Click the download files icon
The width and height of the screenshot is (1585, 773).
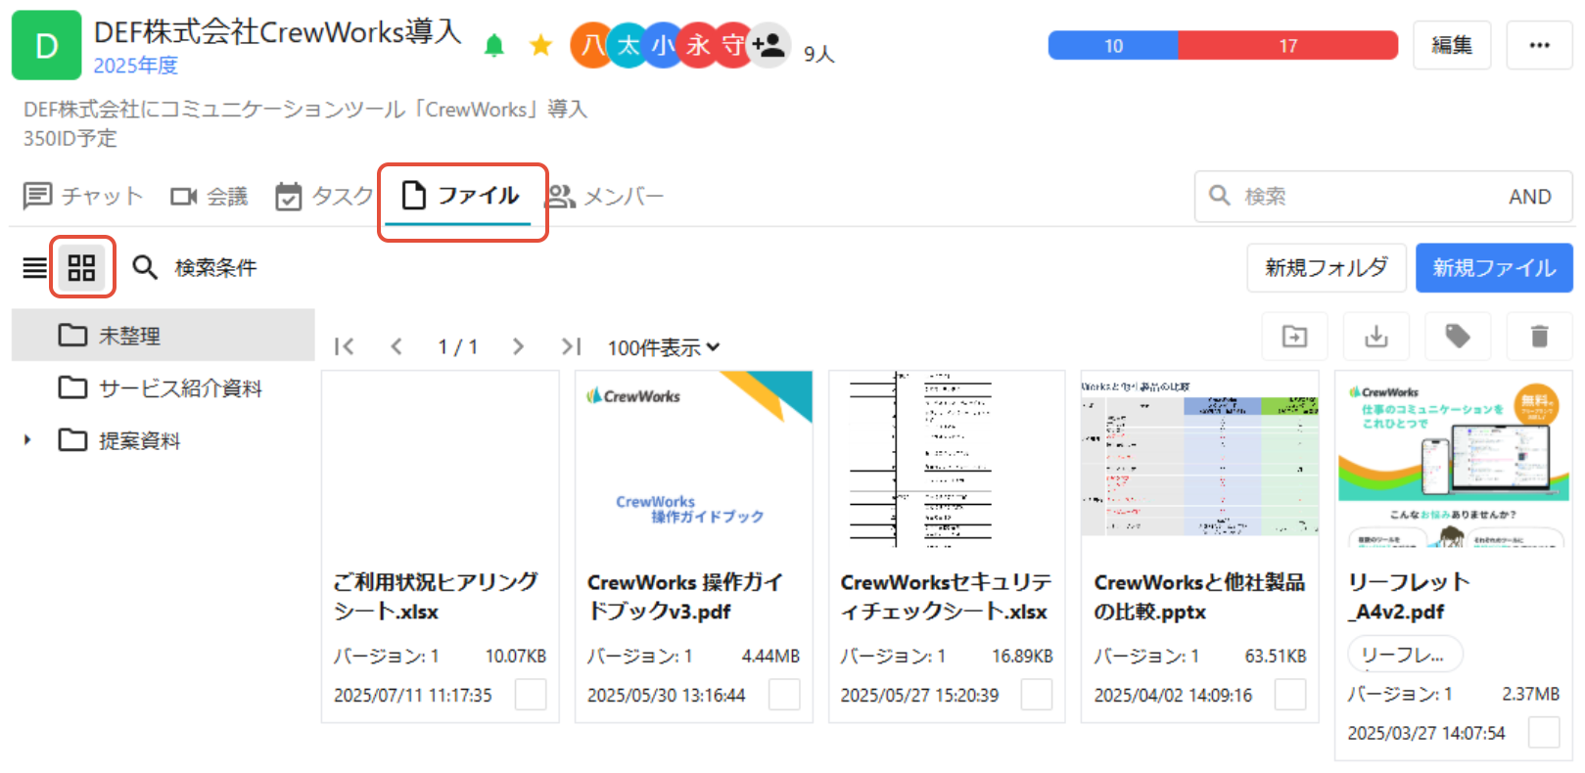1376,337
